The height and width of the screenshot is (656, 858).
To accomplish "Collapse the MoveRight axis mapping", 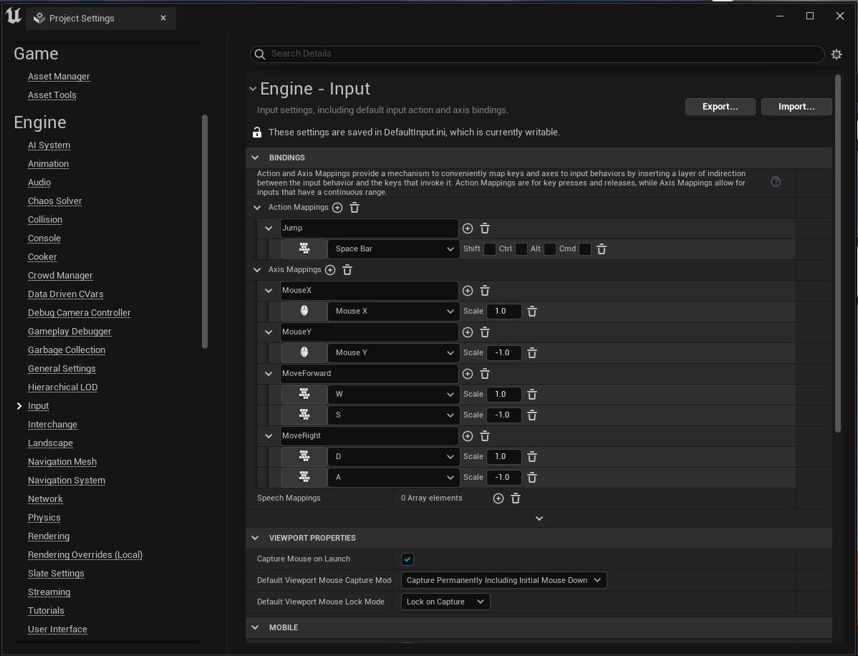I will [269, 436].
